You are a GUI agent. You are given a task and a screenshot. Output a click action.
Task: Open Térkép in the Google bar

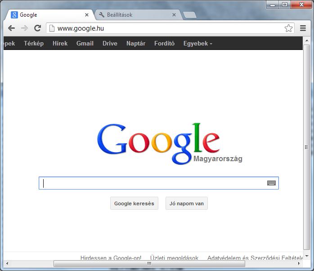click(34, 43)
